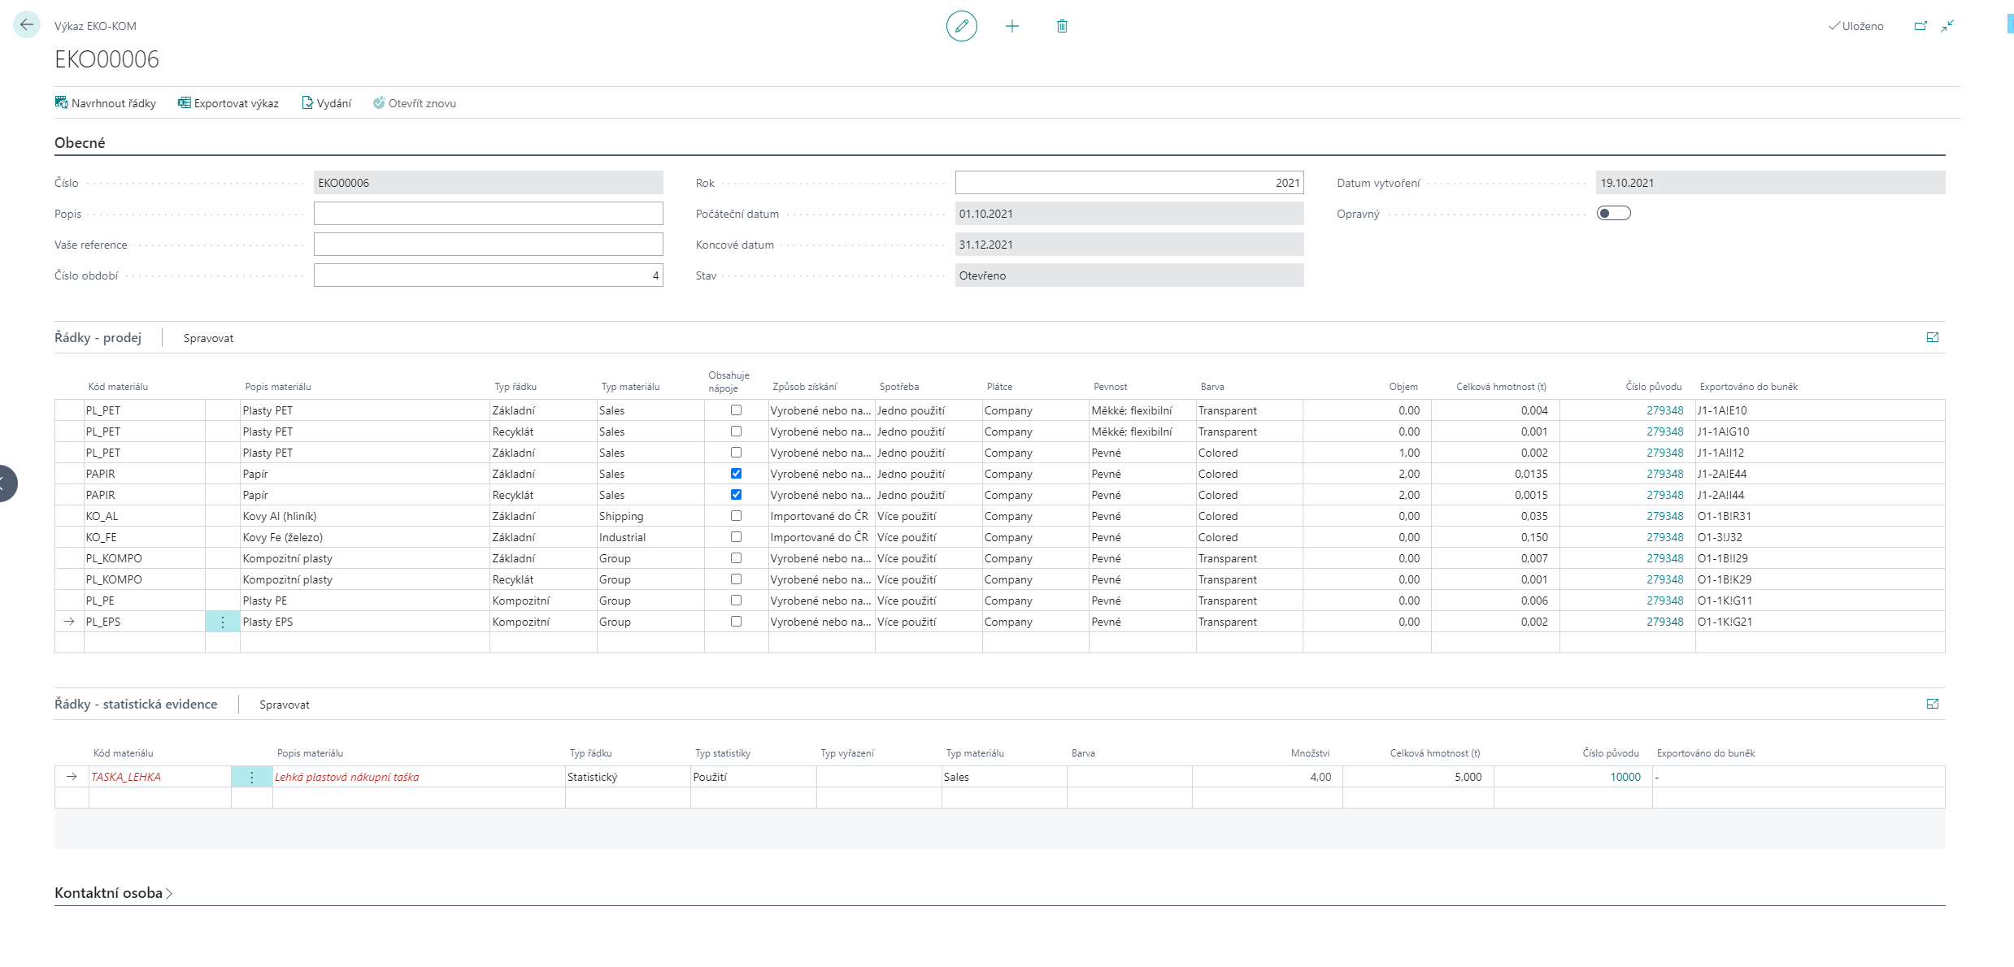Sort by Celková hmotnost (t) column in prodej
2014x967 pixels.
(x=1501, y=387)
